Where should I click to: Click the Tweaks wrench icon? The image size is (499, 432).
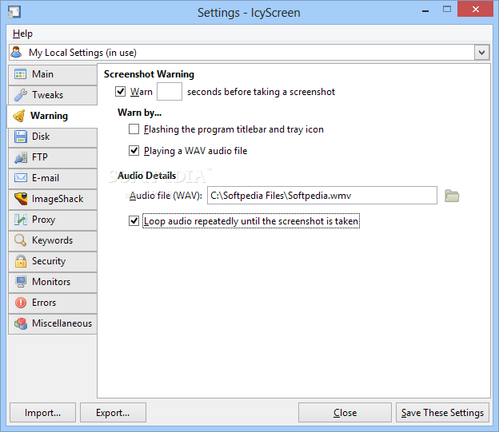pos(21,95)
